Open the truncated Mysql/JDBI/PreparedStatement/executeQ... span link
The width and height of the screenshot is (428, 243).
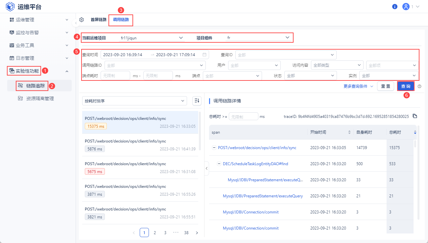265,180
